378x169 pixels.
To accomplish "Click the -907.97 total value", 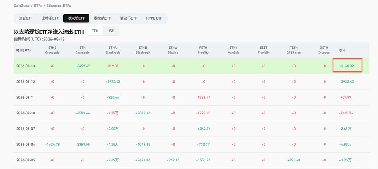I will coord(345,97).
